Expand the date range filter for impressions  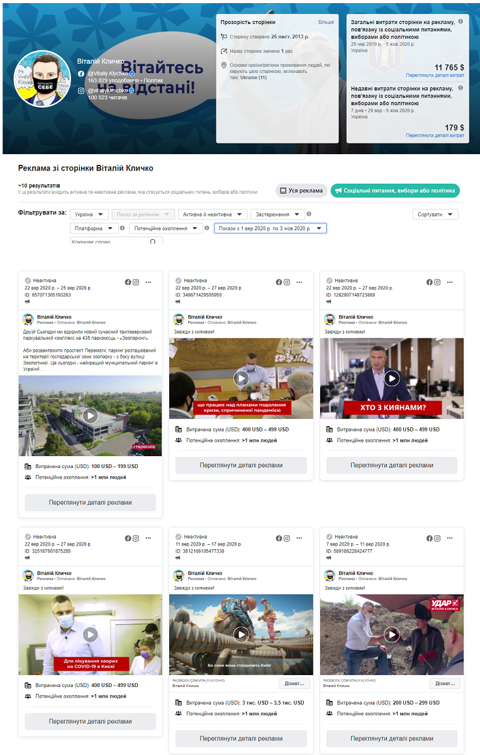point(270,228)
